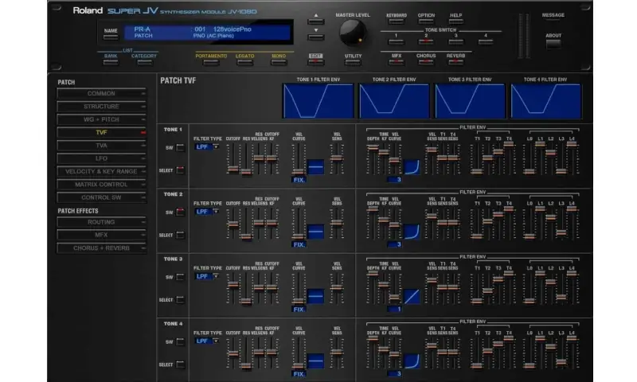Image resolution: width=637 pixels, height=382 pixels.
Task: Click Tone 3 filter env curve value 1
Action: (x=394, y=309)
